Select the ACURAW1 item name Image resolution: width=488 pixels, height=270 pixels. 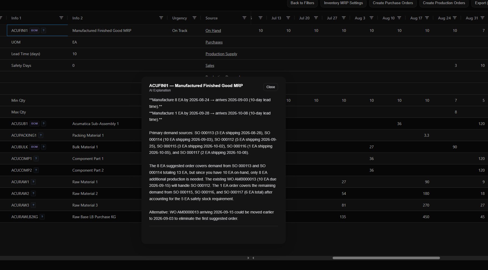pyautogui.click(x=20, y=182)
